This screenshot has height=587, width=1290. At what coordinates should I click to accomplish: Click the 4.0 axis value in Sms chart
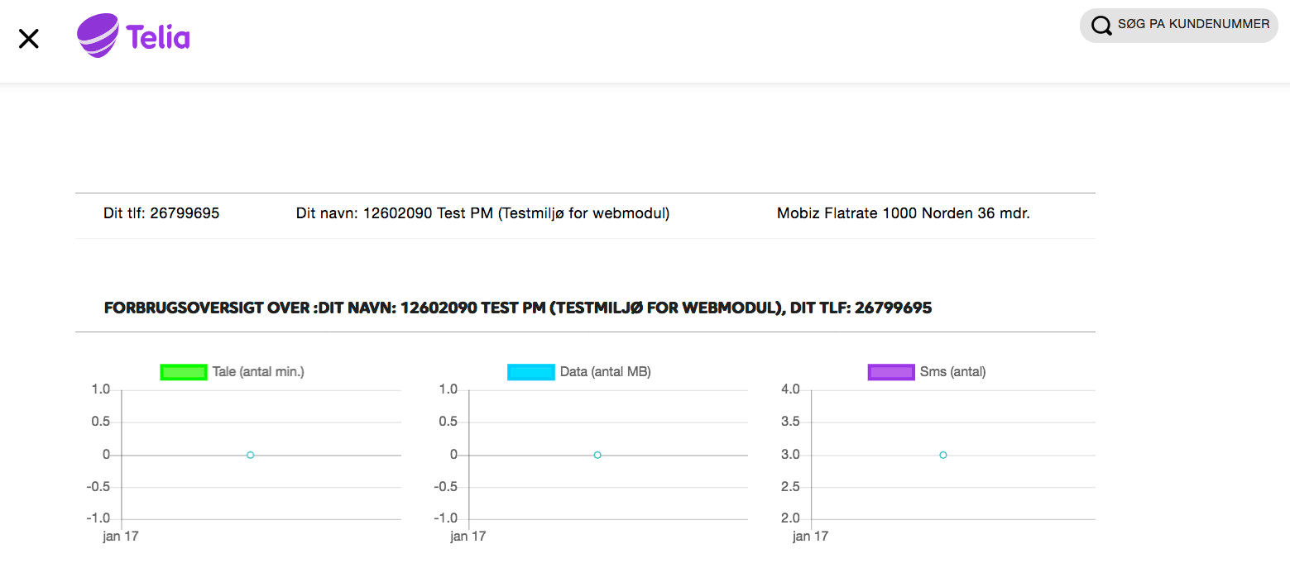click(x=790, y=389)
